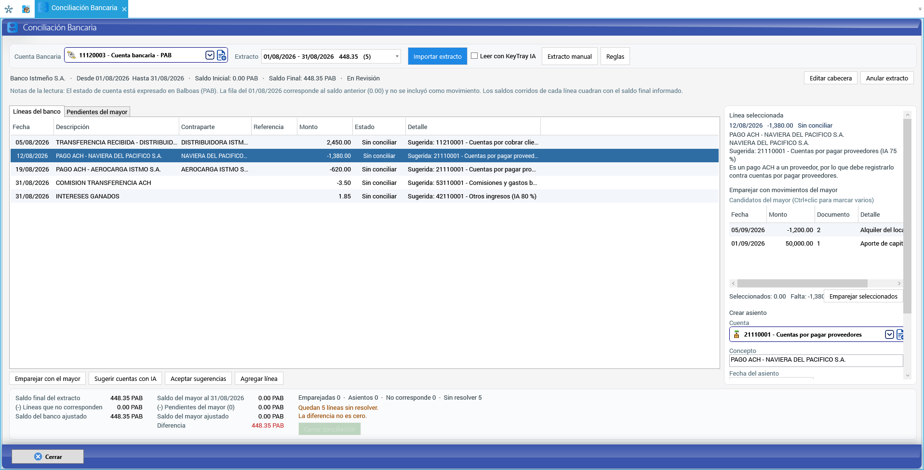924x470 pixels.
Task: Click Editar cabecera
Action: point(830,78)
